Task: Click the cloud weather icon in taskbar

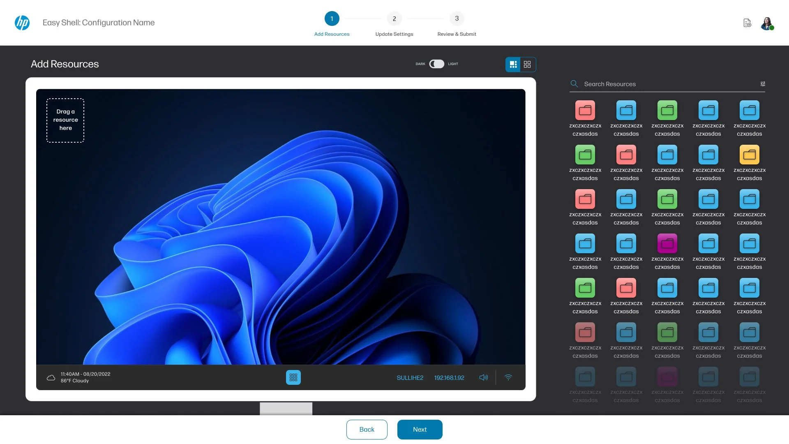Action: [51, 377]
